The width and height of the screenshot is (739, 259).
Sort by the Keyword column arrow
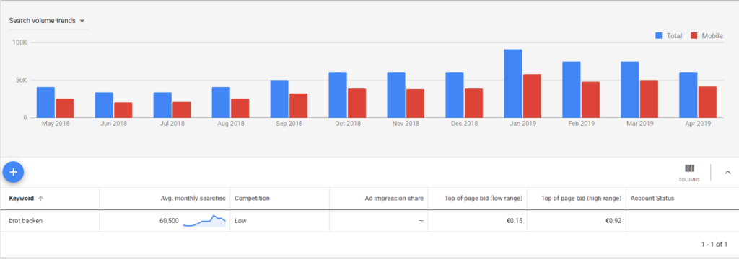[41, 199]
